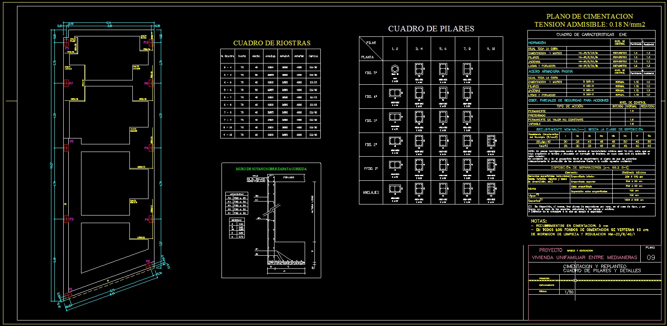Click the pillar column header 5, 6

click(443, 49)
